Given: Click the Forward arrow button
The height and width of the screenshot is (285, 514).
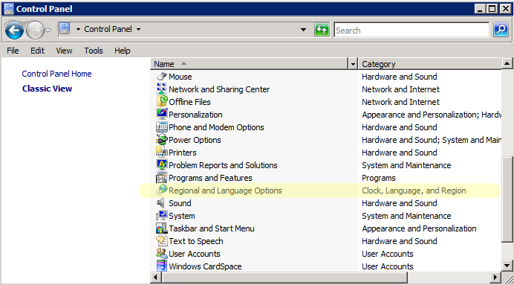Looking at the screenshot, I should [35, 31].
